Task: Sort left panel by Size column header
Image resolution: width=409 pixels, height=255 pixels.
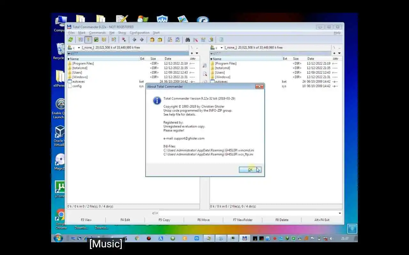Action: point(153,59)
